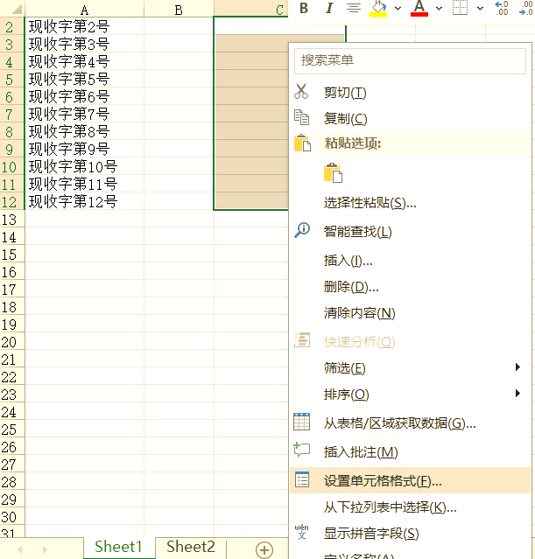Open the fill color dropdown arrow

pyautogui.click(x=398, y=8)
